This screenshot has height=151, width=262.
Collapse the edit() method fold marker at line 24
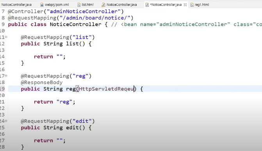(x=6, y=121)
